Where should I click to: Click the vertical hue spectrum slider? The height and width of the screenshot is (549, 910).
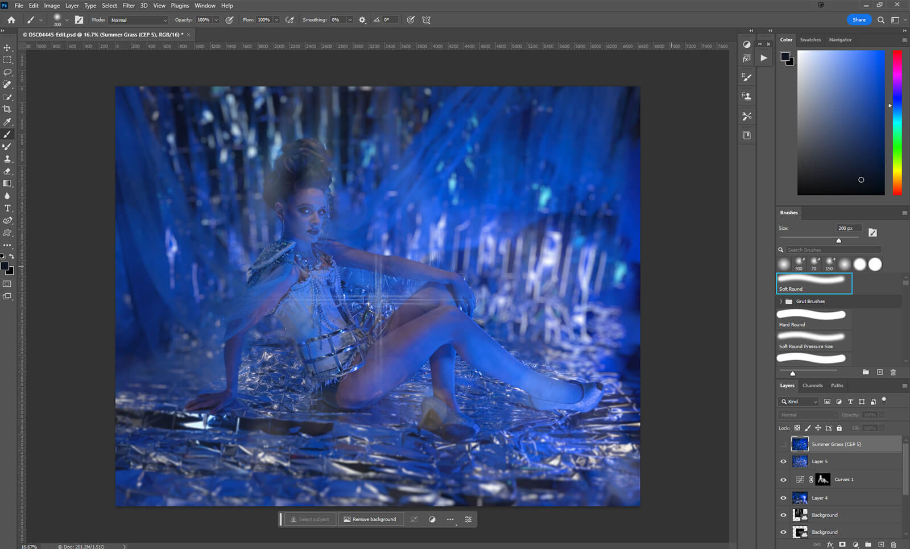897,122
